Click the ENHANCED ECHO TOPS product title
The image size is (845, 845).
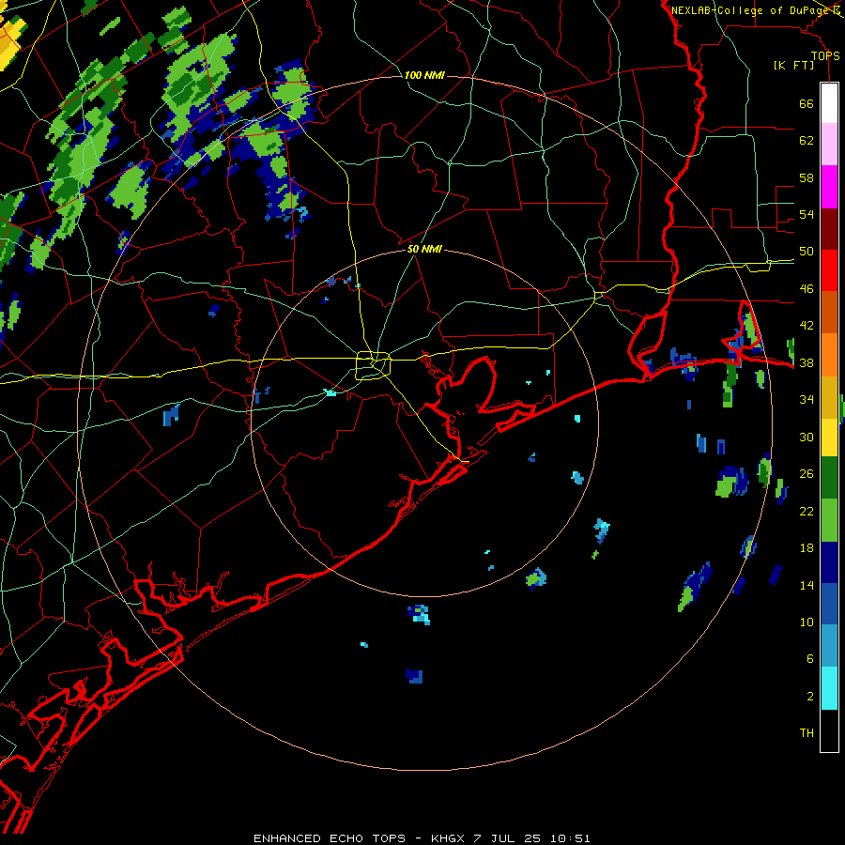330,838
